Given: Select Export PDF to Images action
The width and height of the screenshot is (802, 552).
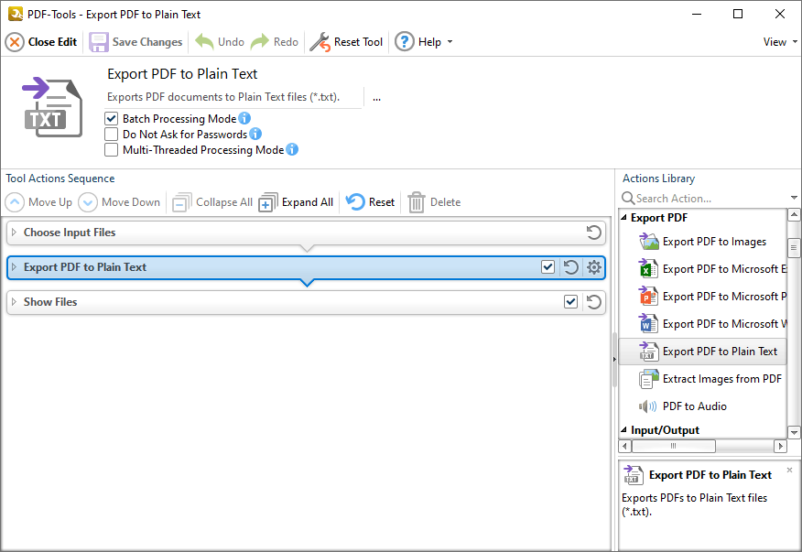Looking at the screenshot, I should 703,242.
